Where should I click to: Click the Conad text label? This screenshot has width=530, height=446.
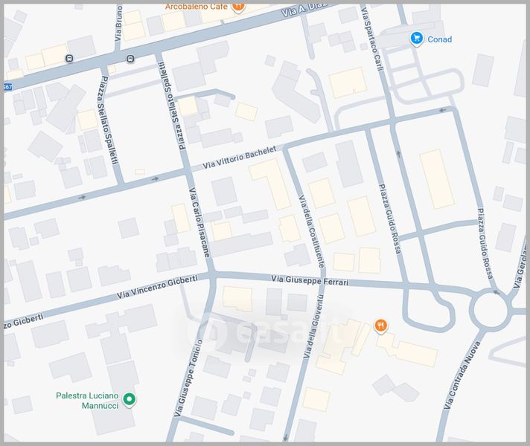439,39
